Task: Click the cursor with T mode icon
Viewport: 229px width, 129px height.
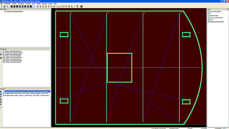Action: point(64,6)
